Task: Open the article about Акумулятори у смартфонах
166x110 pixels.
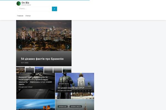Action: click(35, 81)
